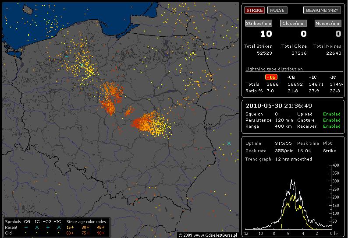
Task: Click the Upload Enabled status
Action: (x=331, y=114)
